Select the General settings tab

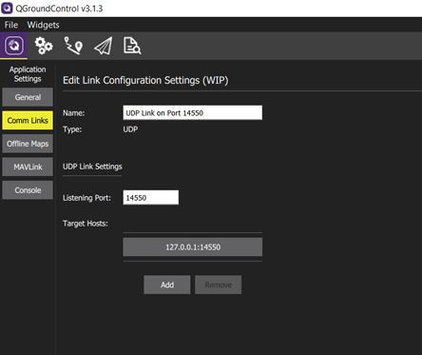click(x=28, y=97)
